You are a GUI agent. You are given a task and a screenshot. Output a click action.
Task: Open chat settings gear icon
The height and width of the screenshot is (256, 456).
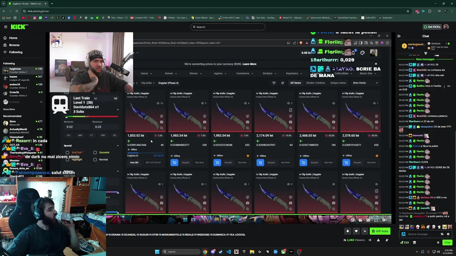click(x=438, y=242)
